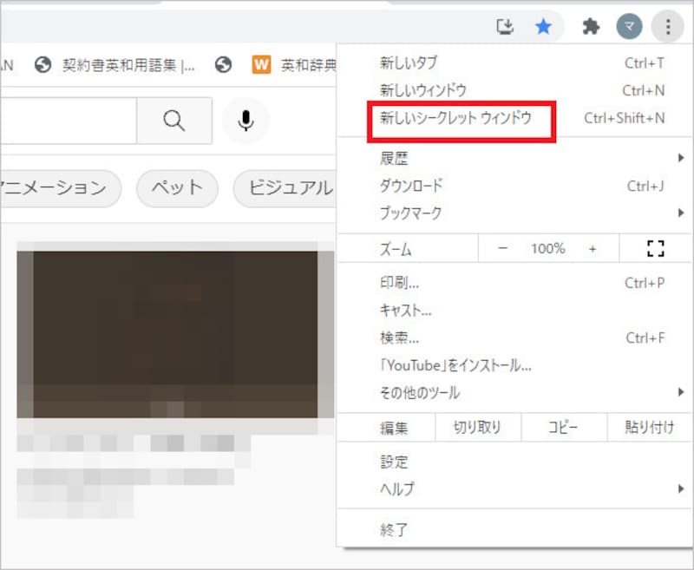This screenshot has width=694, height=570.
Task: Open the Extensions puzzle piece icon
Action: point(591,27)
